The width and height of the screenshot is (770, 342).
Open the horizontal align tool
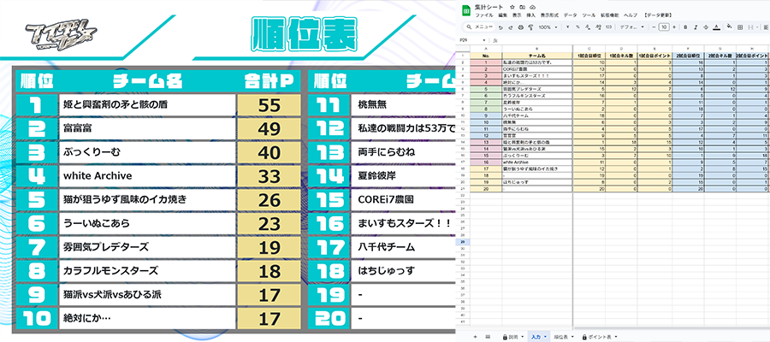click(x=766, y=27)
